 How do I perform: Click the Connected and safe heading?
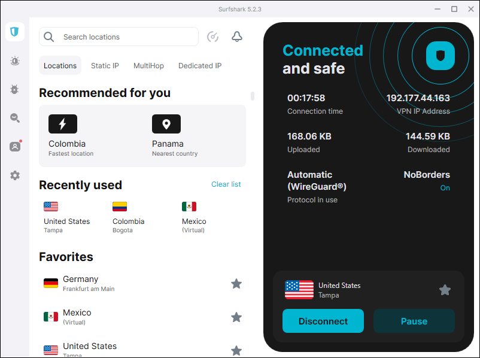tap(323, 59)
